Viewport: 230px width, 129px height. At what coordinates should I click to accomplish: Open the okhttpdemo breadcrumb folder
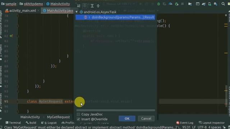(x=31, y=4)
